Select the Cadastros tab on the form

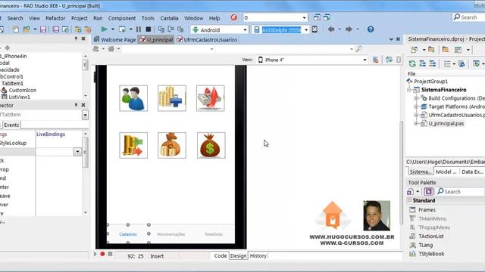pyautogui.click(x=128, y=234)
